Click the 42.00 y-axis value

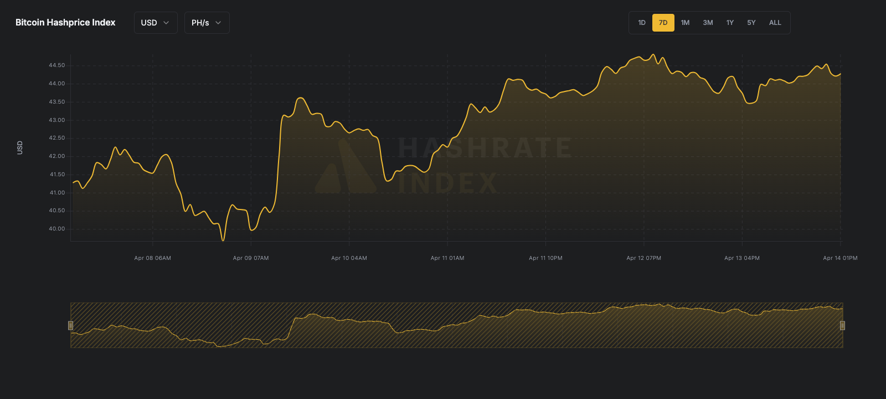click(x=56, y=156)
